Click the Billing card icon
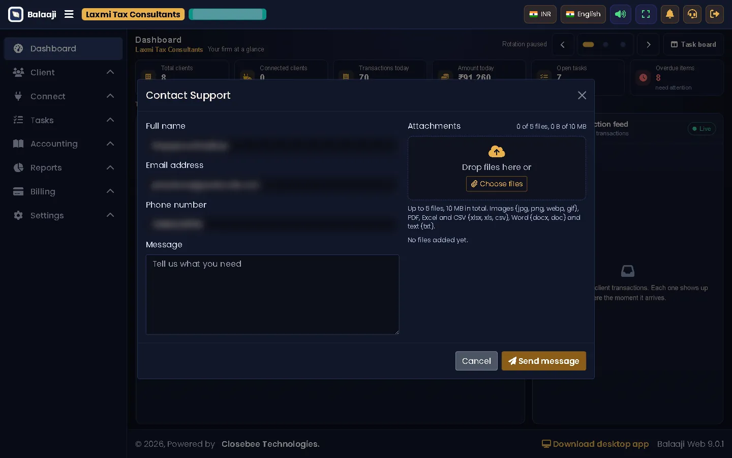The width and height of the screenshot is (732, 458). coord(18,191)
